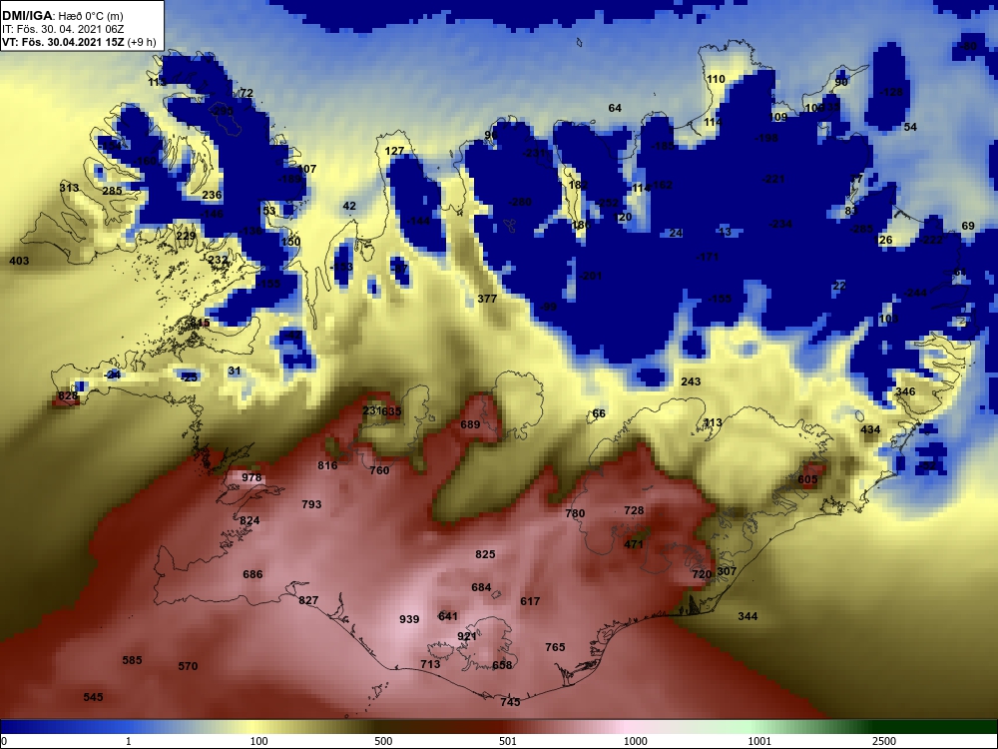This screenshot has height=749, width=998.
Task: Click the map value 686
Action: (x=252, y=574)
